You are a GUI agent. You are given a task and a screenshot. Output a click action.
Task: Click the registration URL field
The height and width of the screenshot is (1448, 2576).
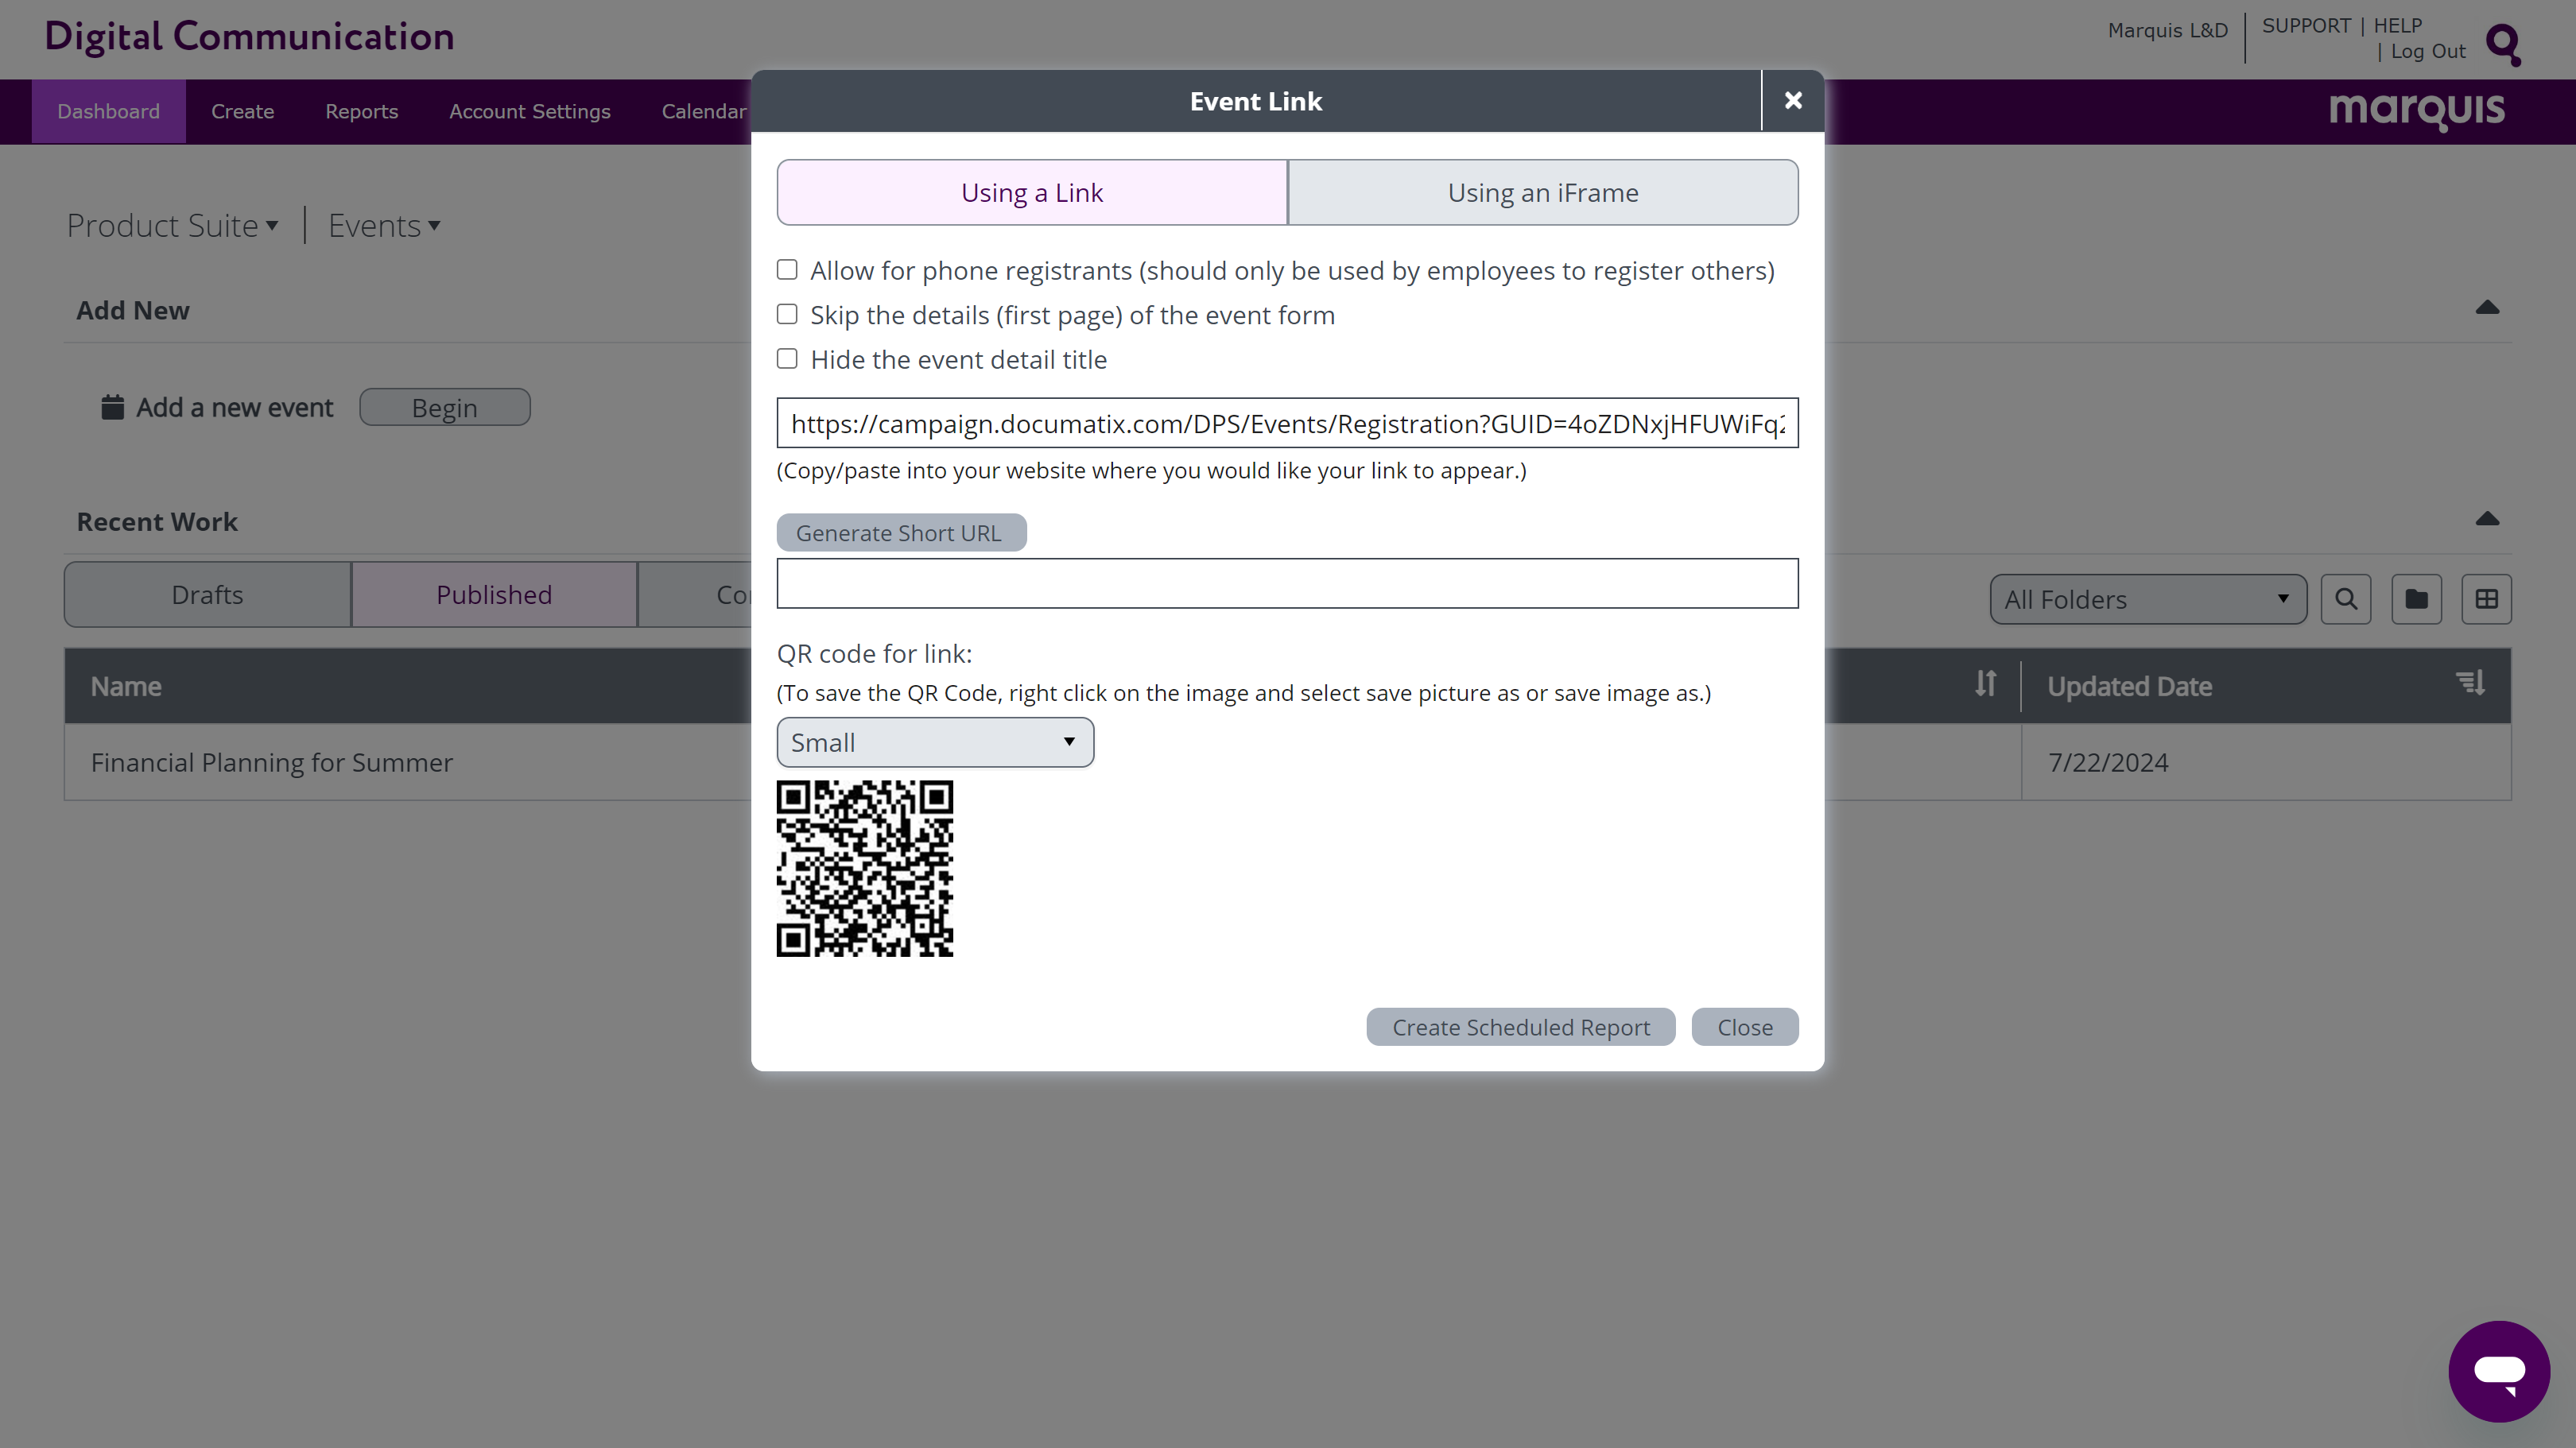tap(1287, 424)
